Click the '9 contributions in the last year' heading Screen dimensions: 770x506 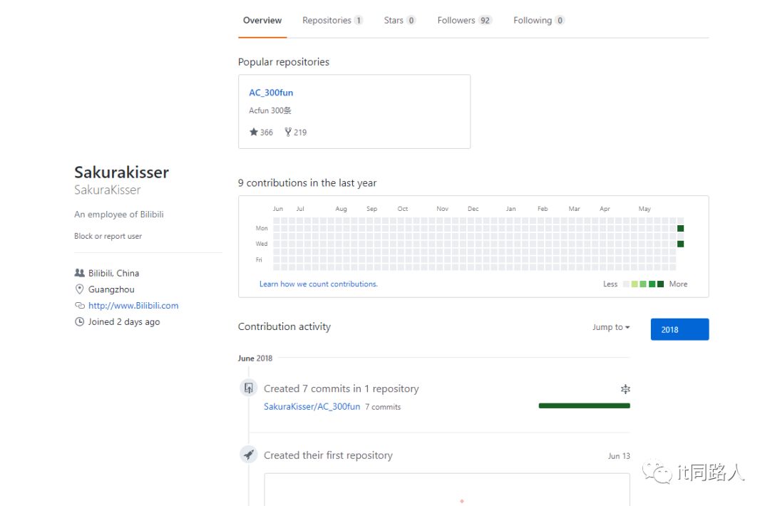coord(307,183)
